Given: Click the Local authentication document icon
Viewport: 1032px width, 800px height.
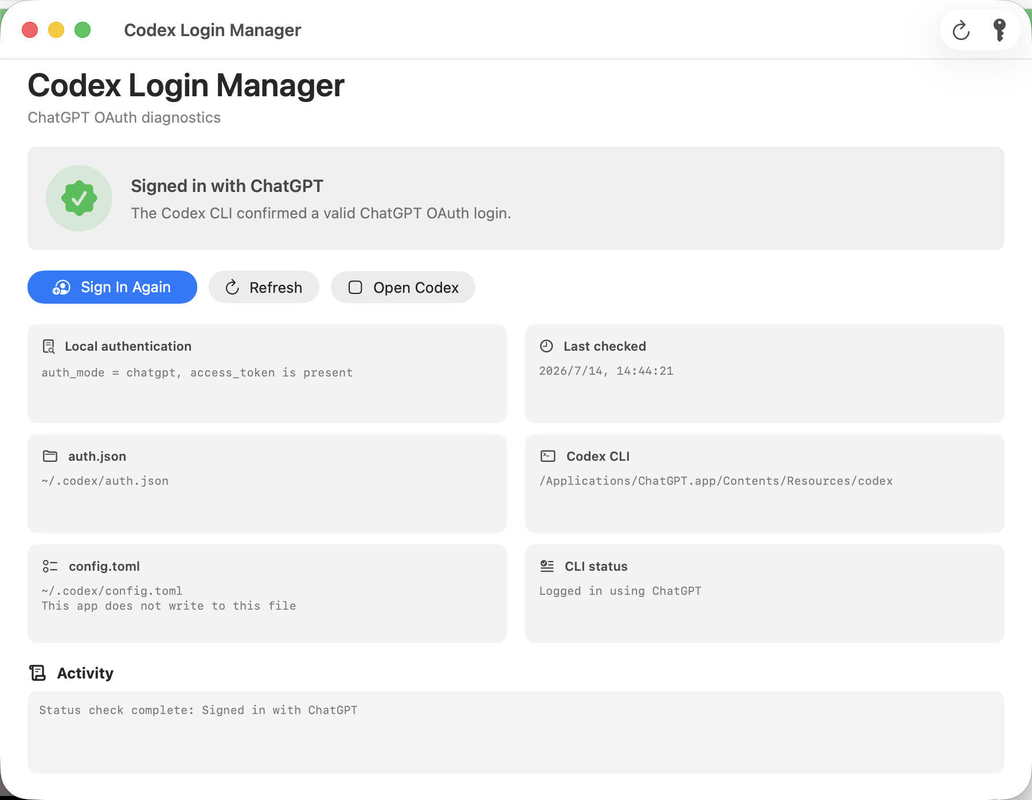Looking at the screenshot, I should (x=49, y=346).
